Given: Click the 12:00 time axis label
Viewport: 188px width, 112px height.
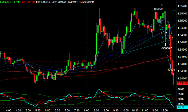Looking at the screenshot, I should pos(164,111).
